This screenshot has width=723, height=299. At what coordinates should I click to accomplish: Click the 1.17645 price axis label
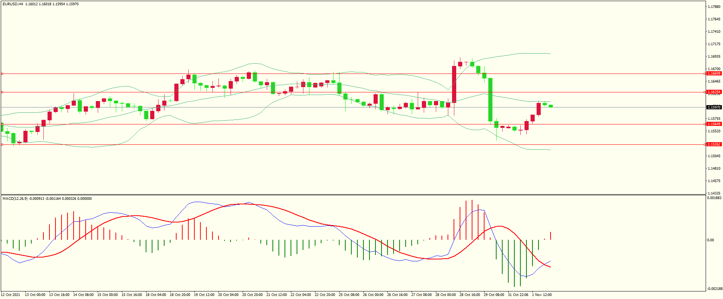pos(714,19)
